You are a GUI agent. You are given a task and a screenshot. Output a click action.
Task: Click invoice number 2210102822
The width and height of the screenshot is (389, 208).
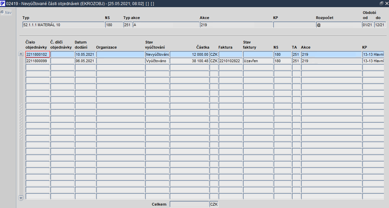coord(230,61)
